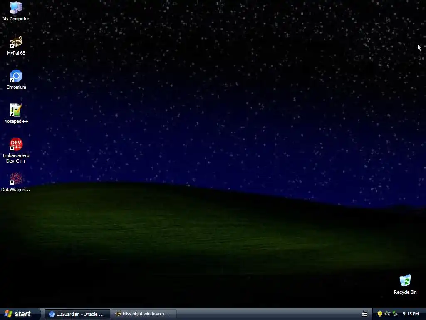Click the green arrow download tray icon
Viewport: 426px width, 320px height.
coord(395,314)
